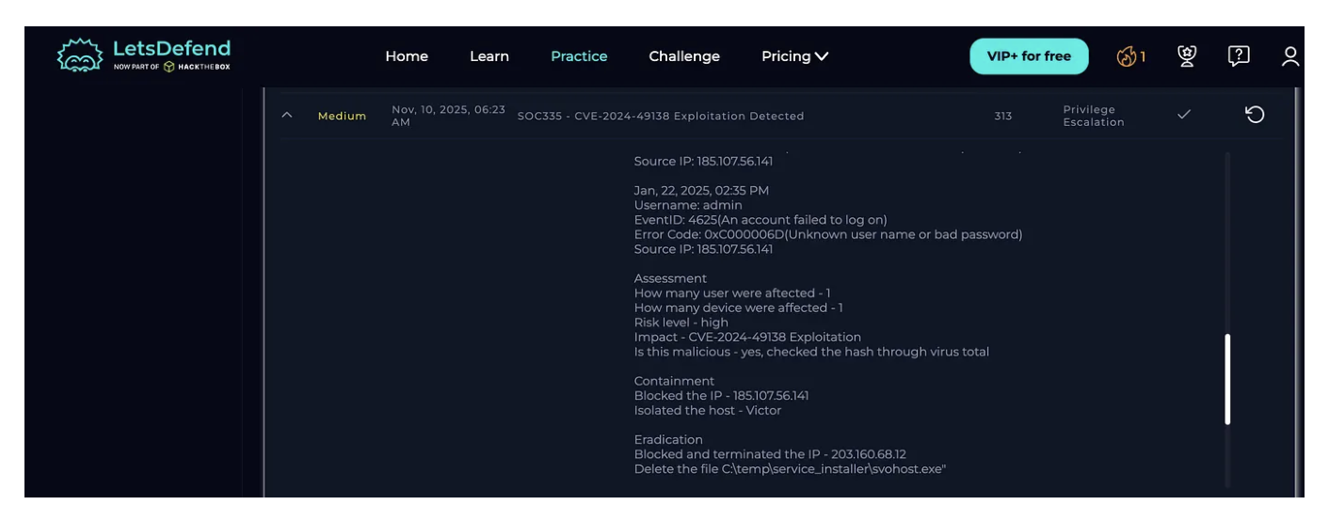
Task: Click the Delete the file svohost.exe line
Action: 791,468
